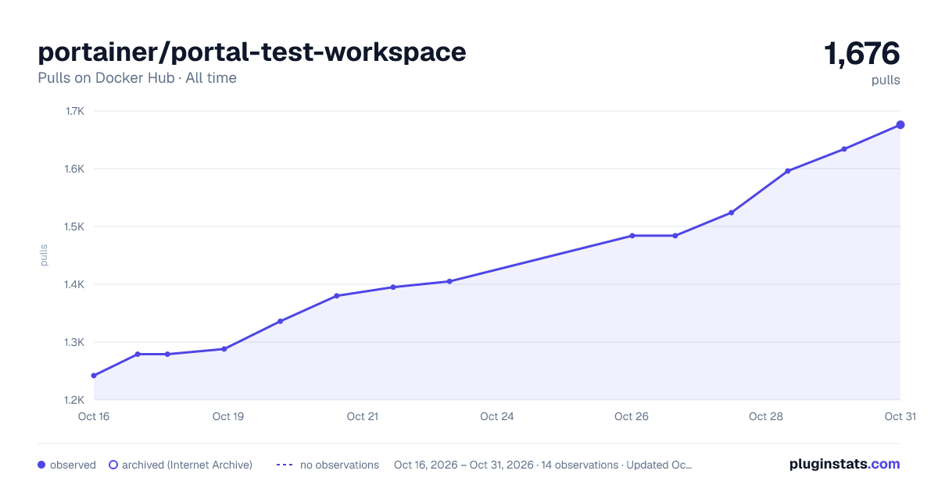Click the 'Oct 16' x-axis label

94,416
